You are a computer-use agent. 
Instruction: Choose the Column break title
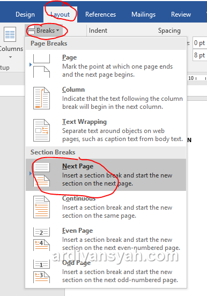click(x=73, y=90)
